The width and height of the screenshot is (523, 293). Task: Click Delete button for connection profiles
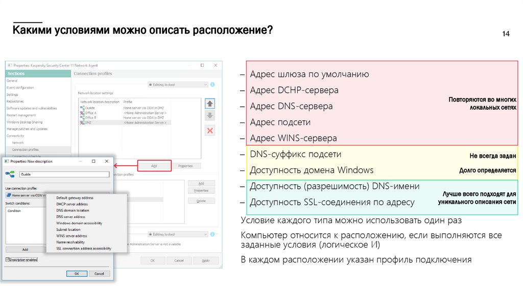pyautogui.click(x=201, y=201)
